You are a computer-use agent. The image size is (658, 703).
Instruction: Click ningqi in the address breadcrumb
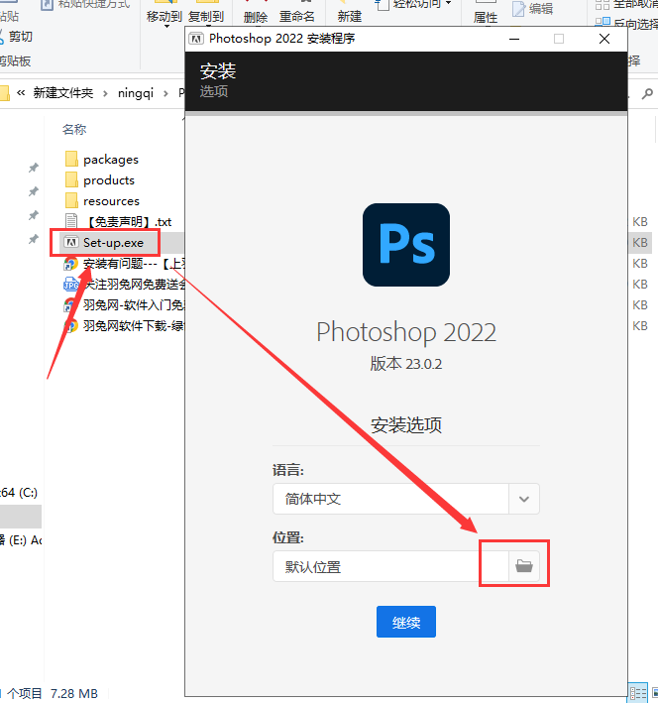point(134,93)
